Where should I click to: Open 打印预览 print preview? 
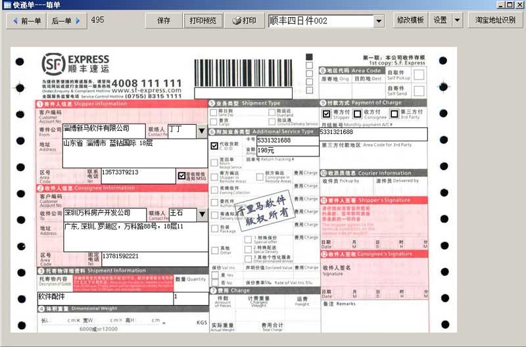[x=203, y=20]
